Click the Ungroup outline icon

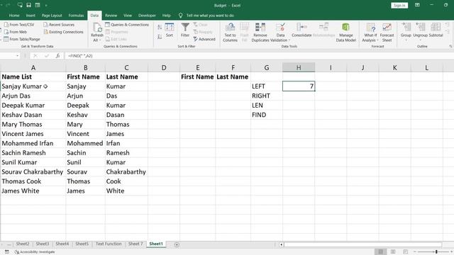pyautogui.click(x=421, y=28)
